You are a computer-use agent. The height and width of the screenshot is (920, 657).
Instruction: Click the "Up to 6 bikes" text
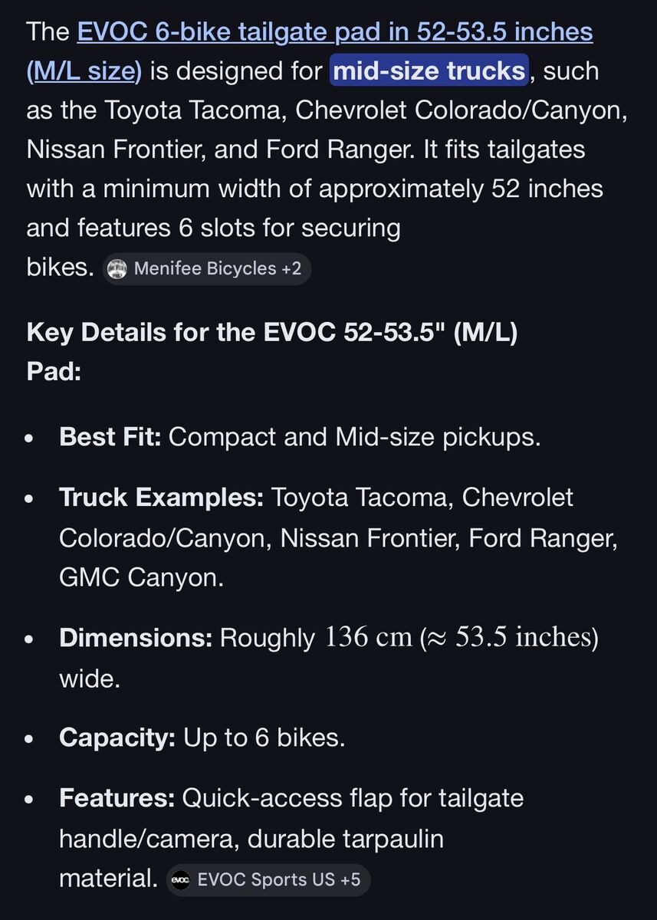[x=263, y=738]
